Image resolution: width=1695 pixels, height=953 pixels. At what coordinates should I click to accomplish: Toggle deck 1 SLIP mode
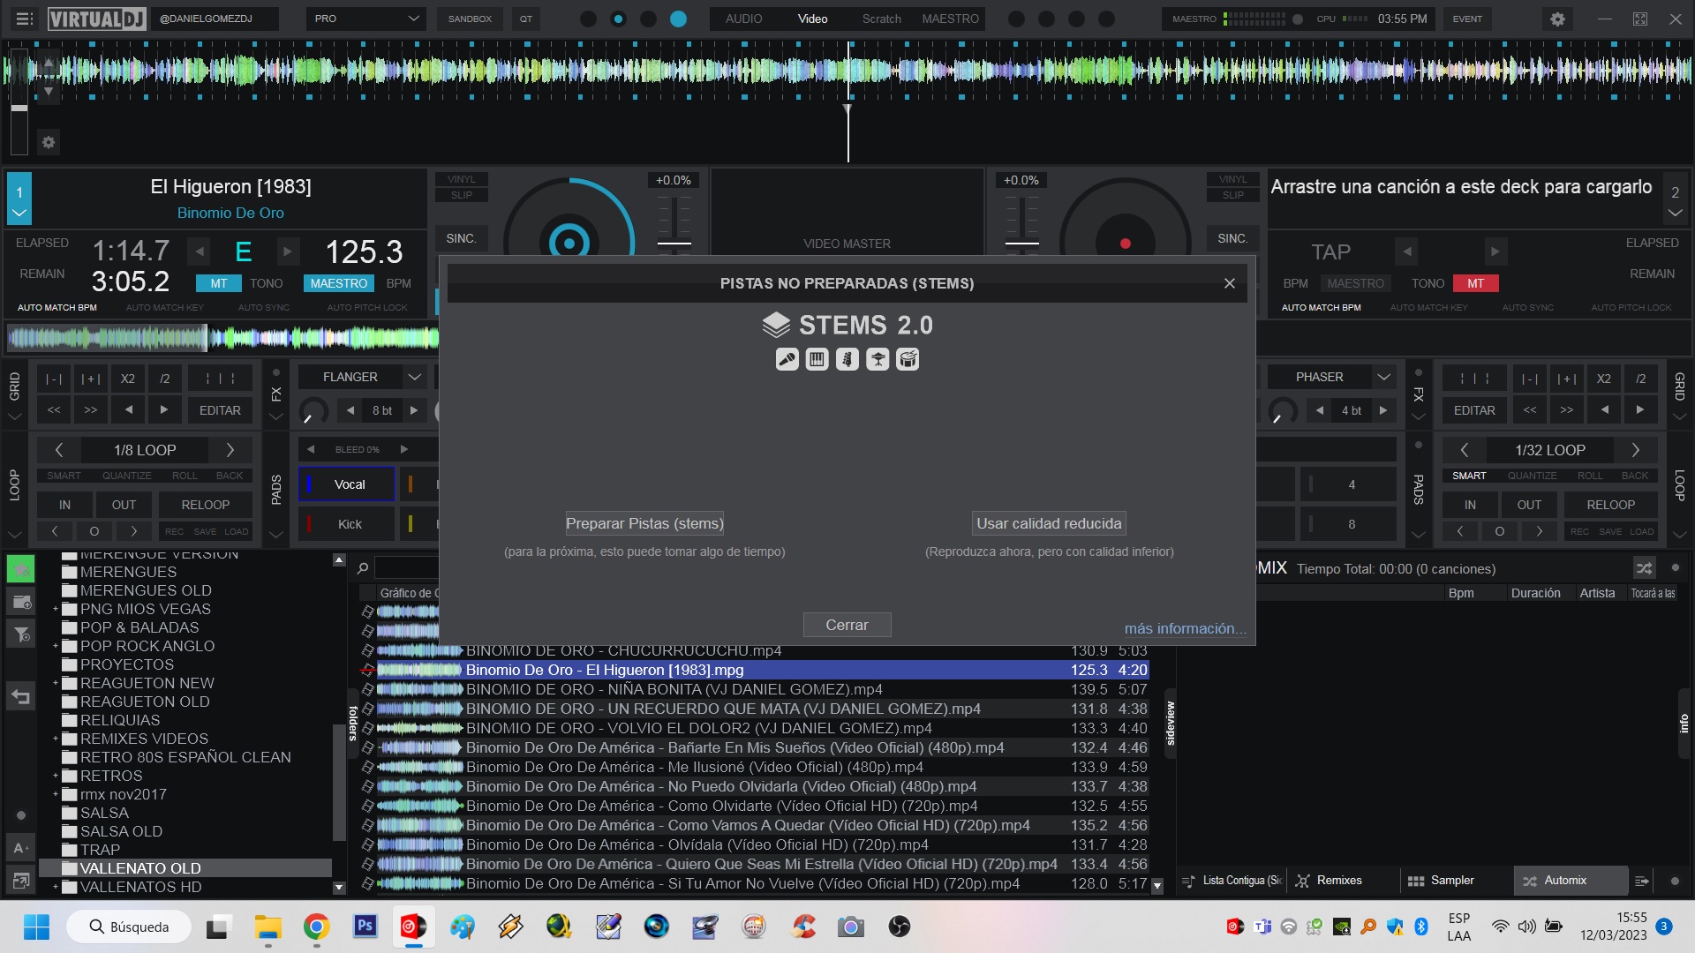pyautogui.click(x=462, y=195)
